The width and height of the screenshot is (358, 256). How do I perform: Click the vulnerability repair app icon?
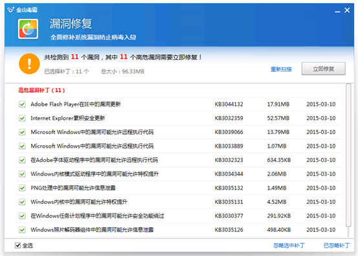tap(28, 29)
